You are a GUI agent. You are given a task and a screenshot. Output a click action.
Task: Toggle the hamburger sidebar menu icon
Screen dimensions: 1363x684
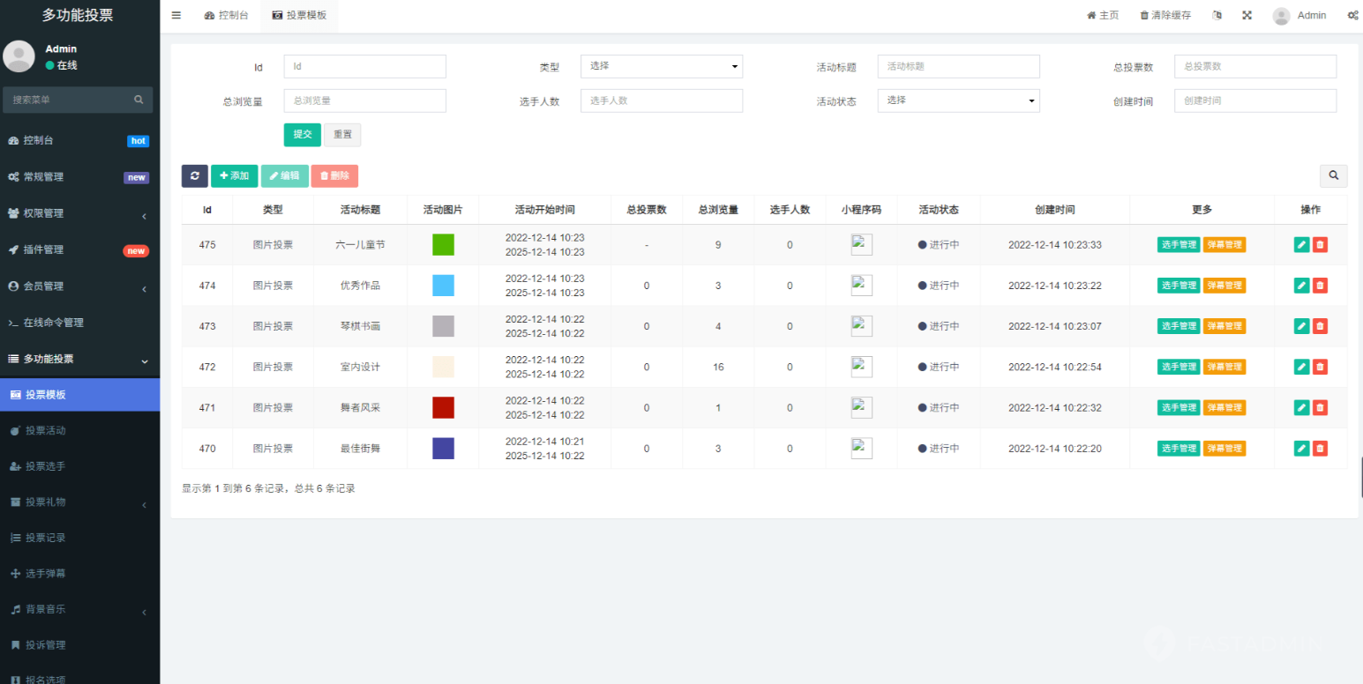(x=176, y=15)
